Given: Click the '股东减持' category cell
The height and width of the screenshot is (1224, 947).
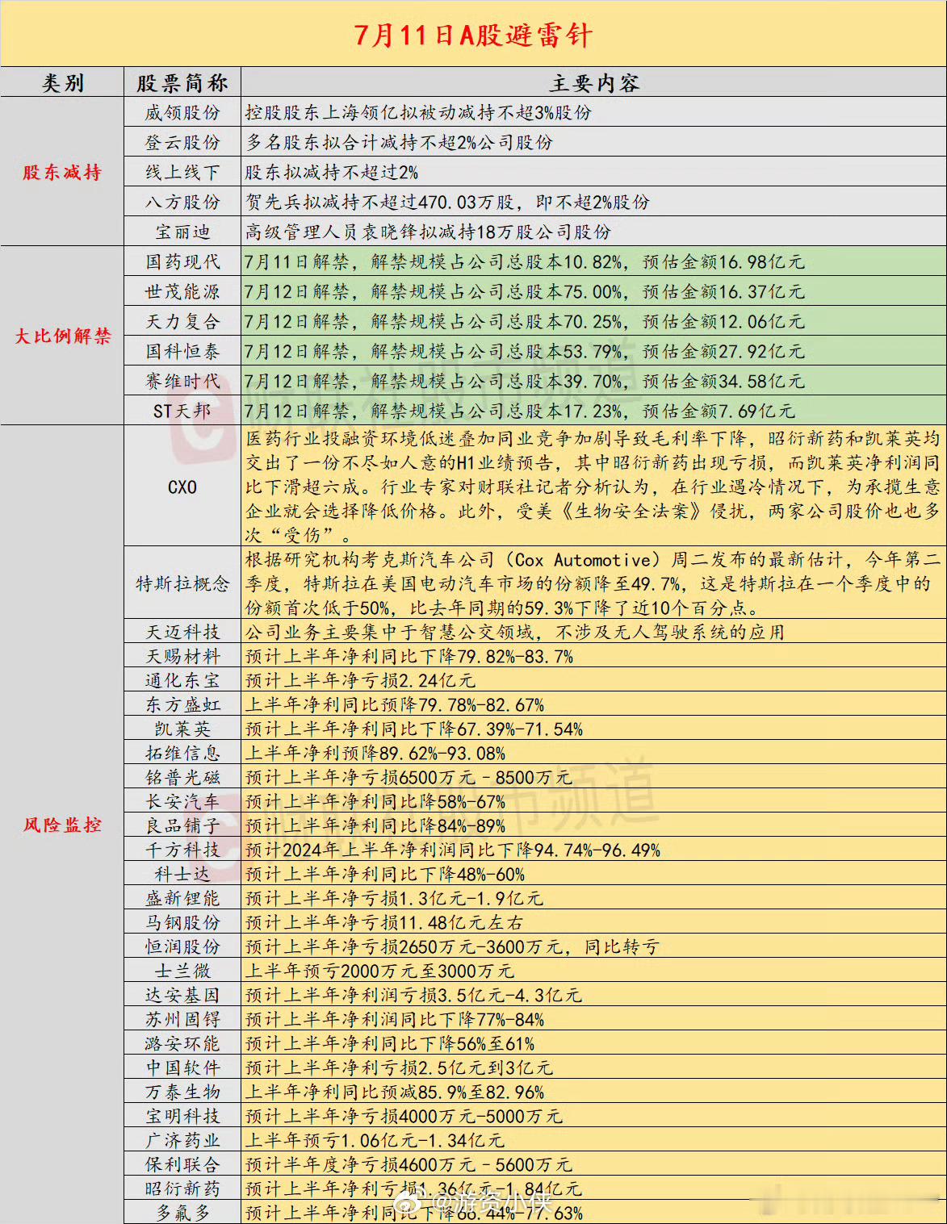Looking at the screenshot, I should point(62,172).
